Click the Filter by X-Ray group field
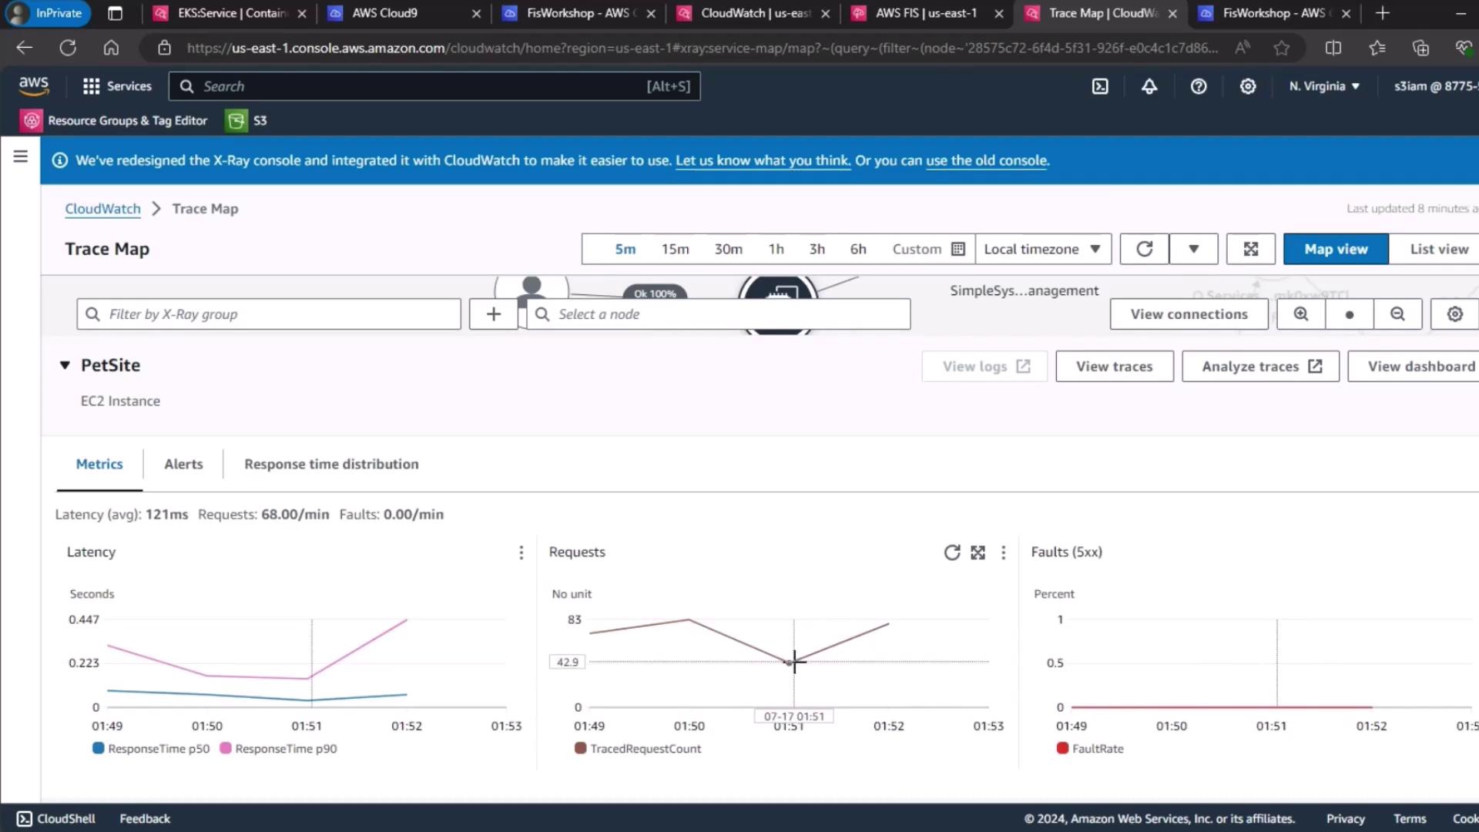The image size is (1479, 832). click(x=270, y=314)
